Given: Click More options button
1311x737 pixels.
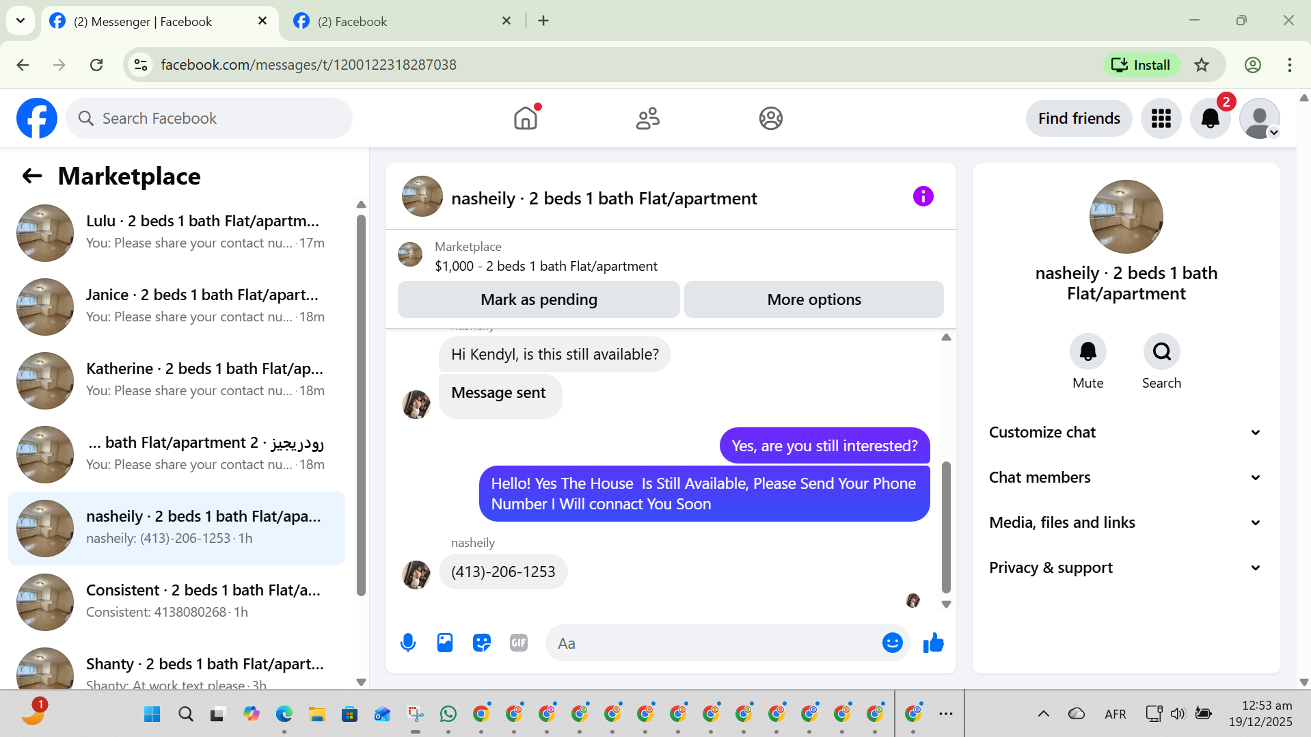Looking at the screenshot, I should coord(813,299).
